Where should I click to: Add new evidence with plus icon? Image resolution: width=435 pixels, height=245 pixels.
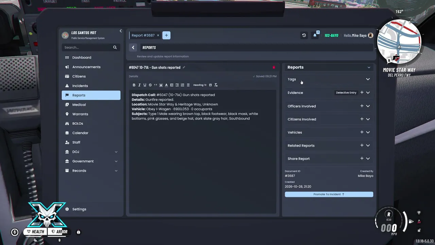pyautogui.click(x=362, y=93)
